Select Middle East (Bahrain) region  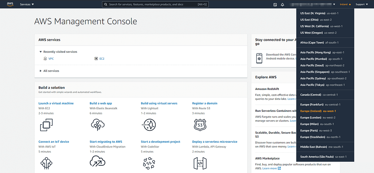click(x=325, y=147)
